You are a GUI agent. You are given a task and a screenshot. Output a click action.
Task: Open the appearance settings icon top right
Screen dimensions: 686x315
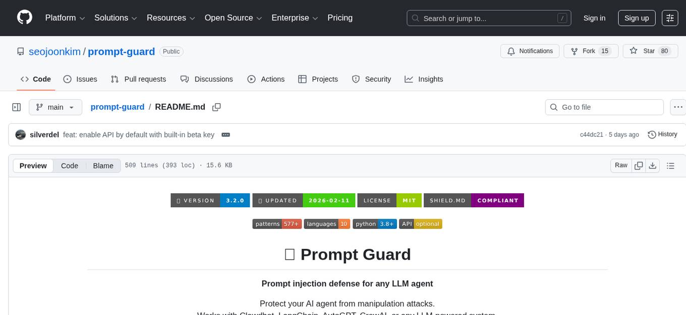click(670, 18)
